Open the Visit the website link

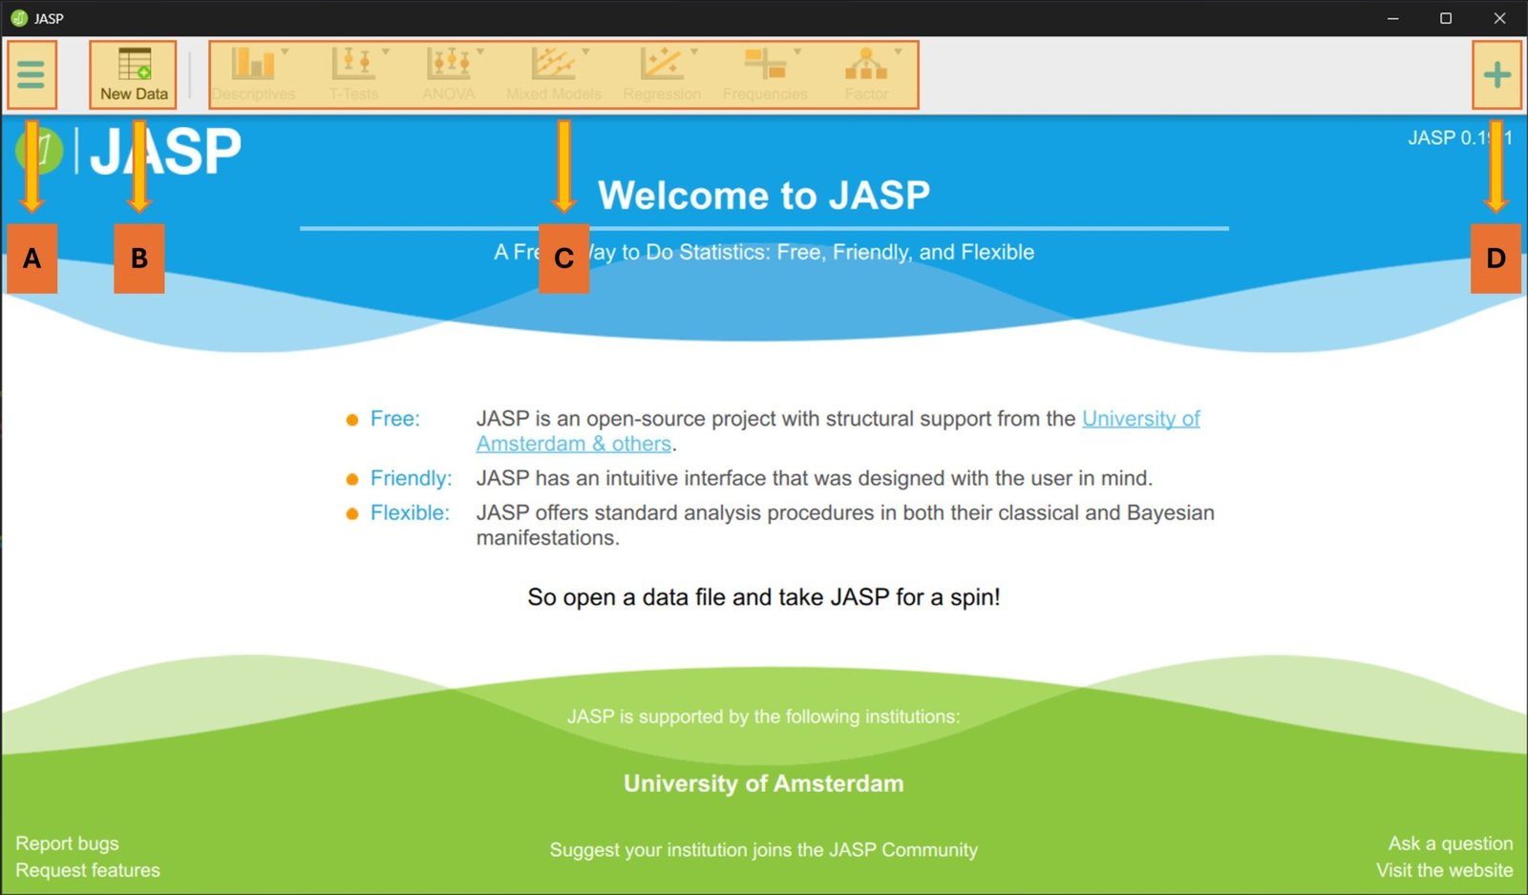point(1445,869)
